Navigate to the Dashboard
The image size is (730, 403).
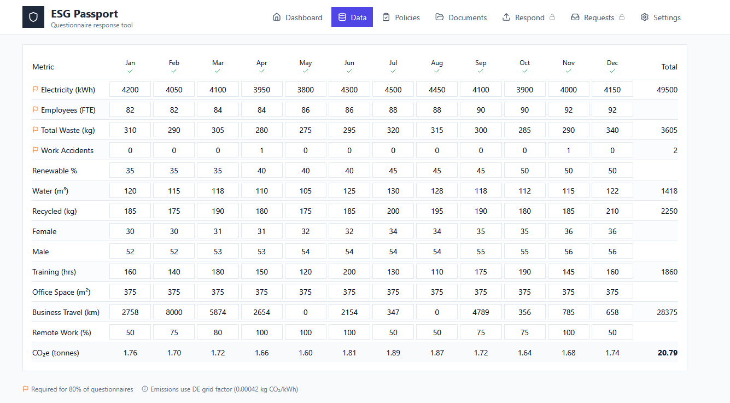(297, 17)
